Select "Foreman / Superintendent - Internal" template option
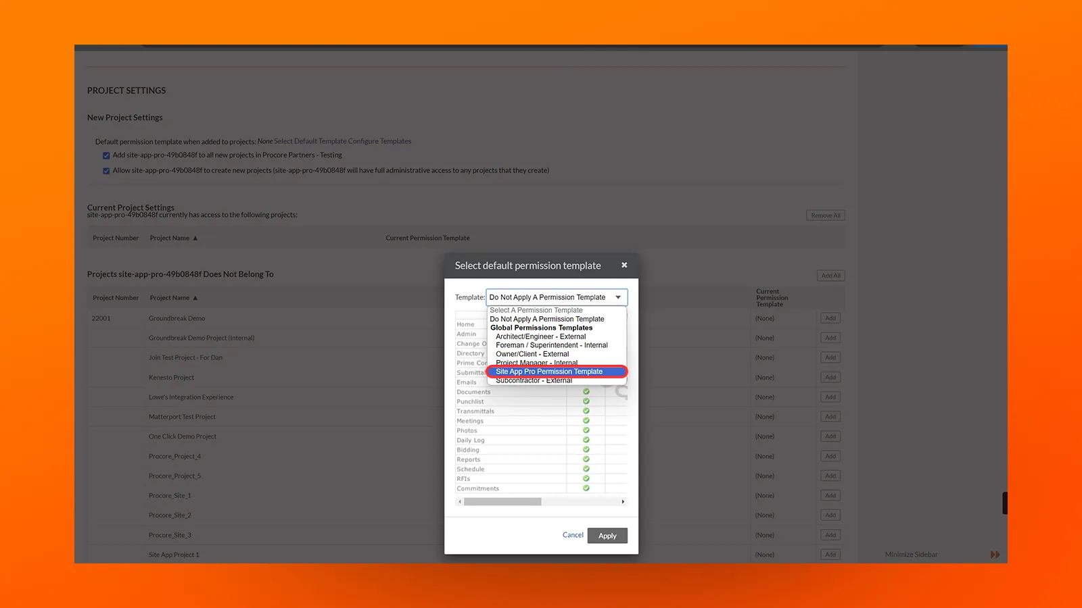1082x608 pixels. pos(552,345)
